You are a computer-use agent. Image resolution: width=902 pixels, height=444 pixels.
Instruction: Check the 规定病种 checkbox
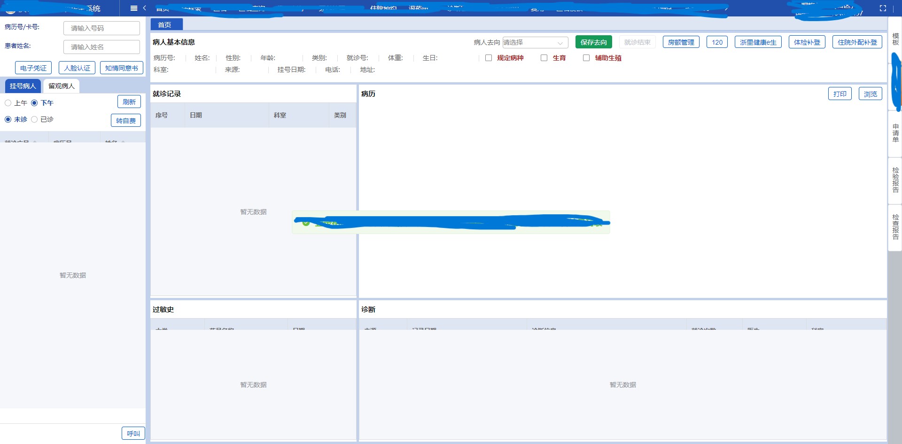point(489,58)
